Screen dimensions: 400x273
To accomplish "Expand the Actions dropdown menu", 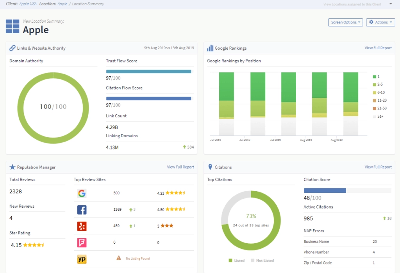I will pos(380,22).
